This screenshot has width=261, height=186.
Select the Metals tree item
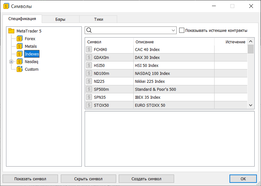tap(31, 46)
